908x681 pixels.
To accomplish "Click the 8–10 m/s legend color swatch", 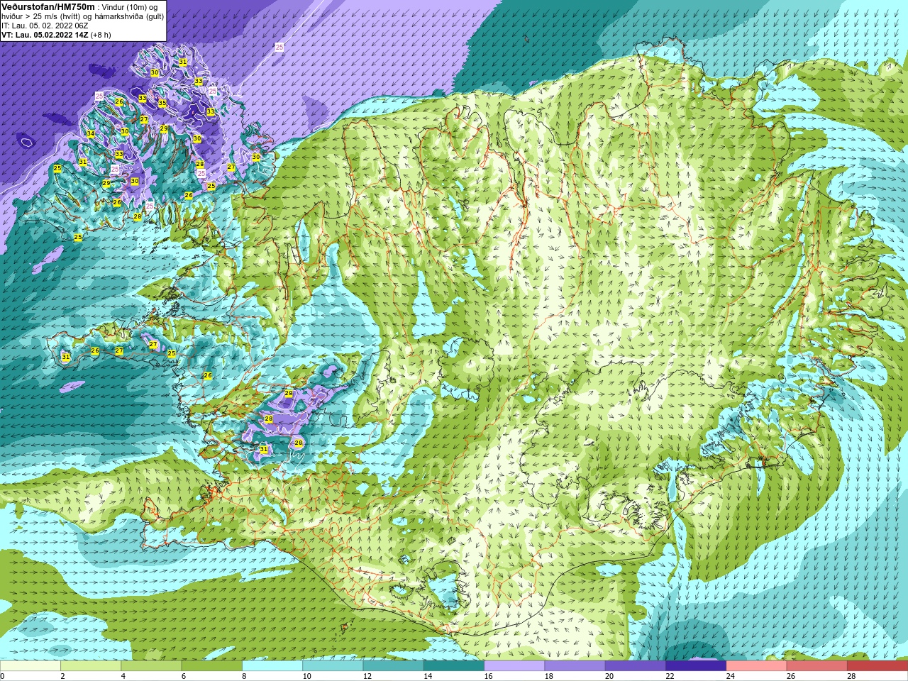I will pyautogui.click(x=272, y=666).
